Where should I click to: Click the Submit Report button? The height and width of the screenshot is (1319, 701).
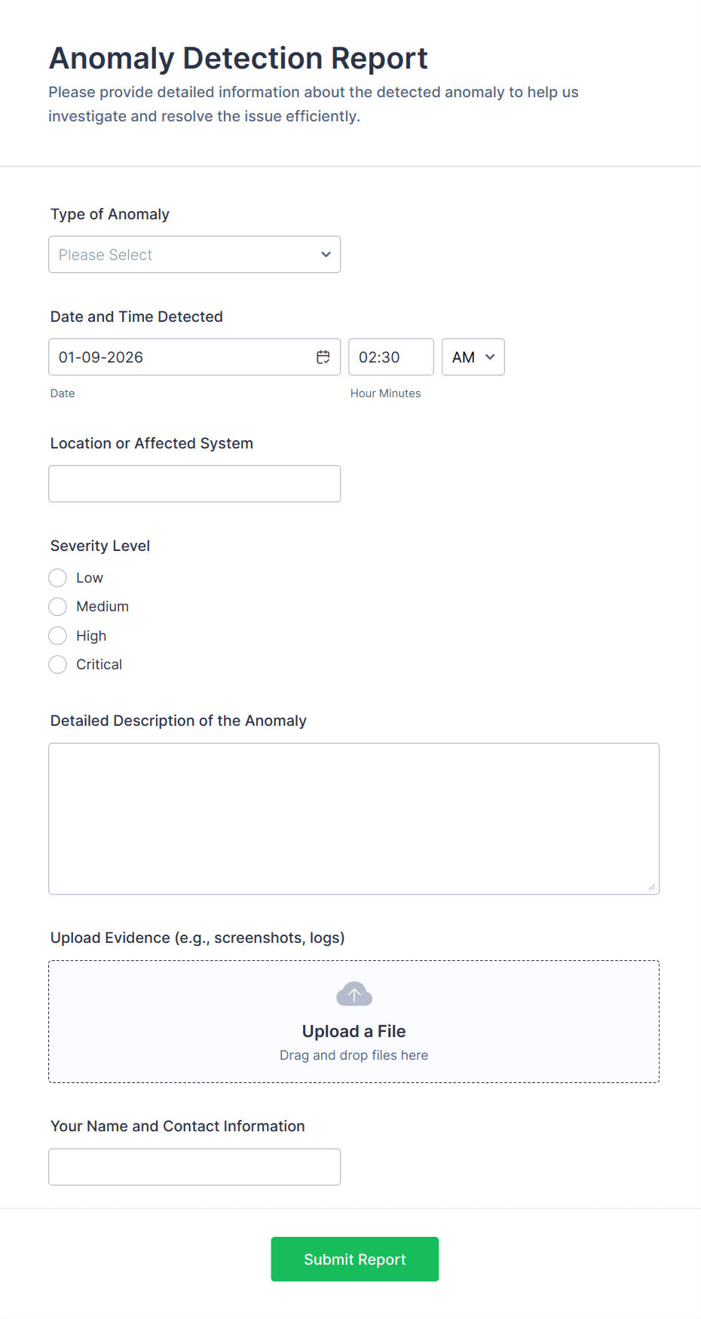[354, 1259]
